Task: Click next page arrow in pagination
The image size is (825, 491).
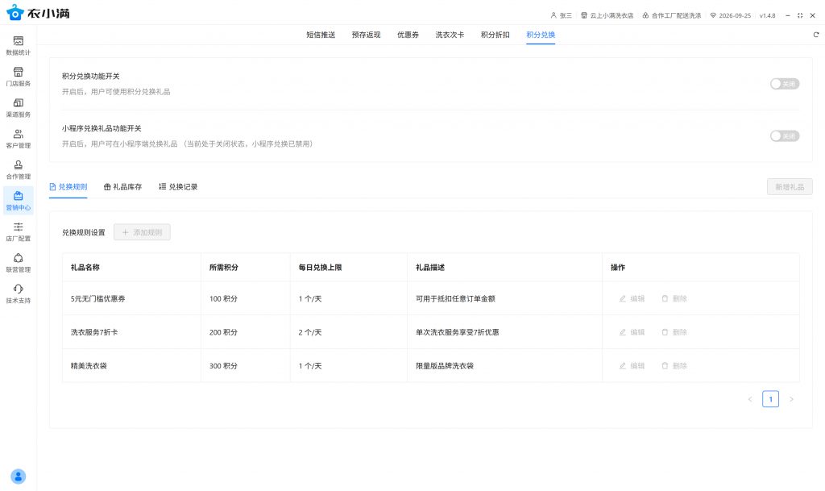Action: click(791, 399)
